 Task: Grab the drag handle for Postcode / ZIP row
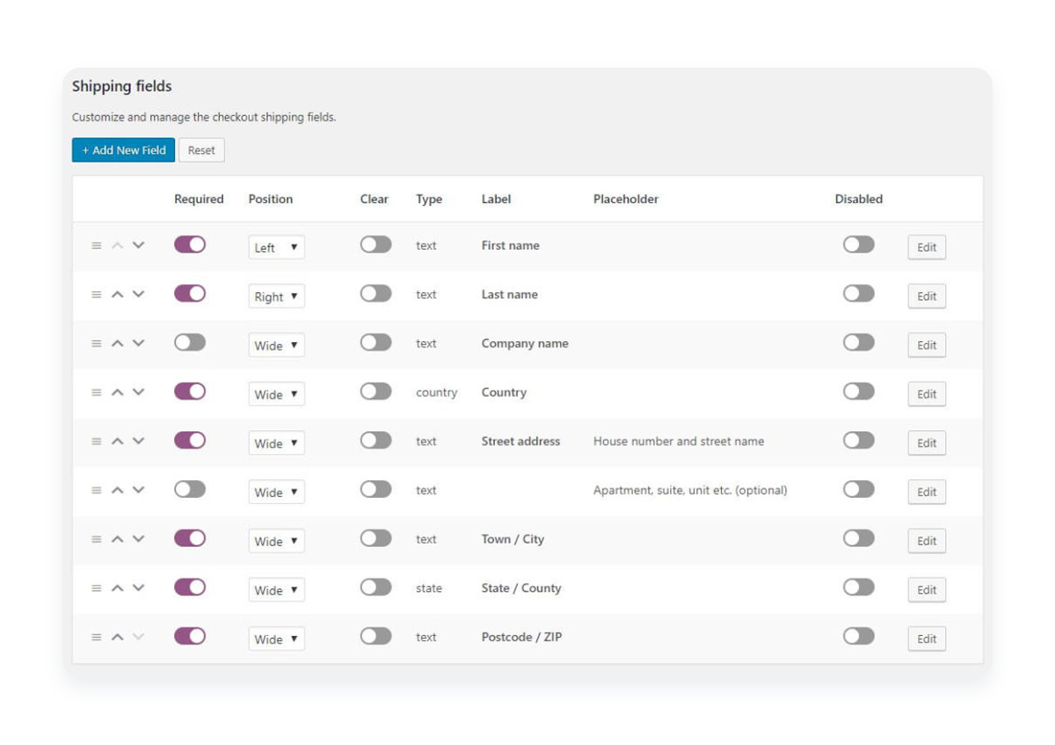click(x=97, y=637)
